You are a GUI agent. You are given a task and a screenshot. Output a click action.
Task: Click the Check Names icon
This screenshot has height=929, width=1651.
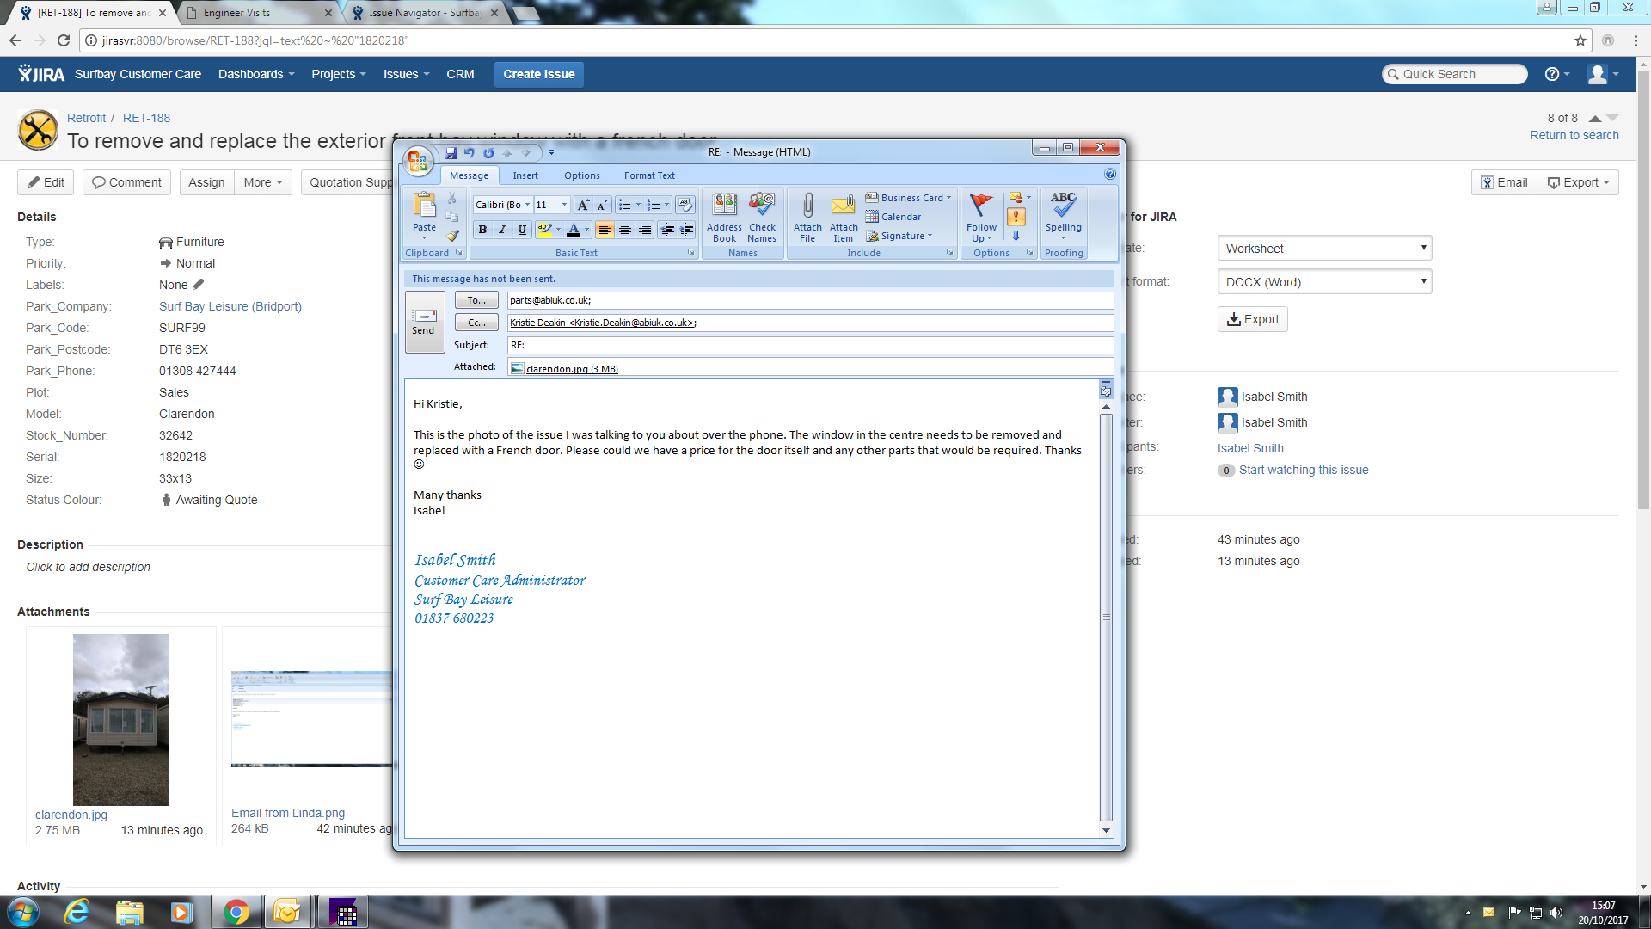pos(762,216)
